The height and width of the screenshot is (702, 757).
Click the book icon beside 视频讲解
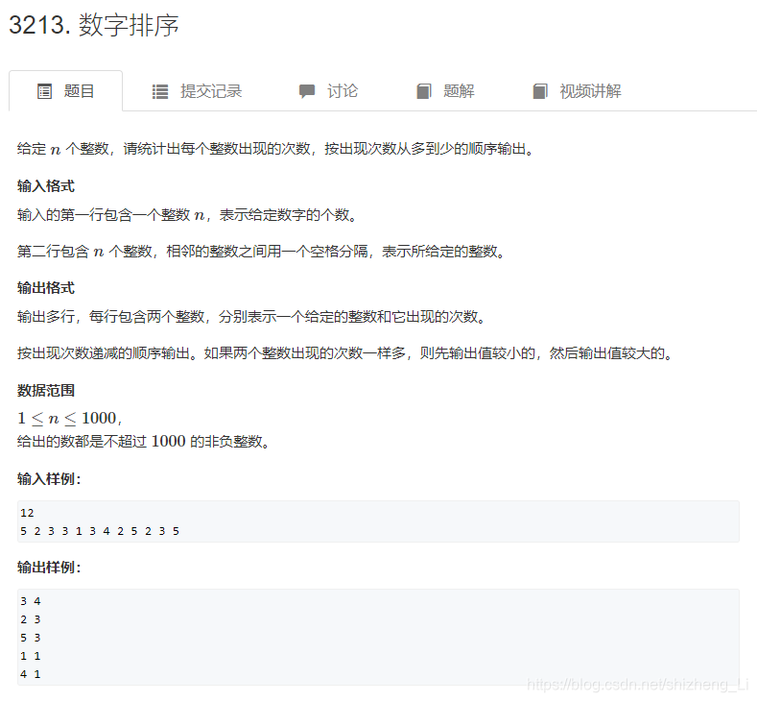pyautogui.click(x=540, y=91)
